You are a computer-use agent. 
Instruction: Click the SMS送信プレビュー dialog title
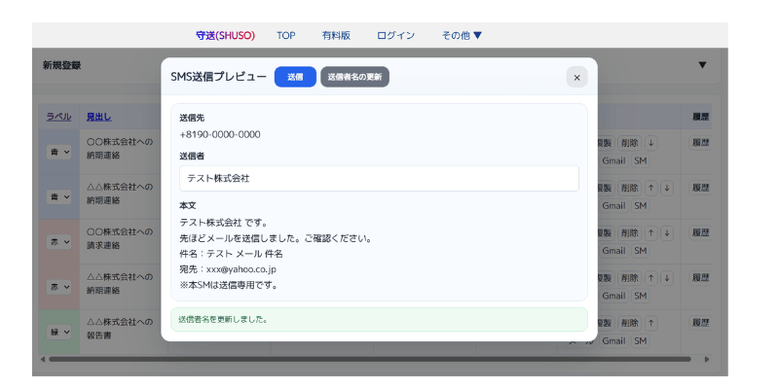tap(218, 77)
